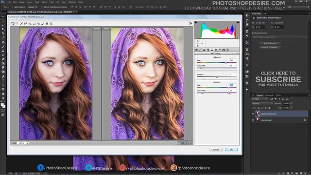Open the Filter menu

[52, 2]
